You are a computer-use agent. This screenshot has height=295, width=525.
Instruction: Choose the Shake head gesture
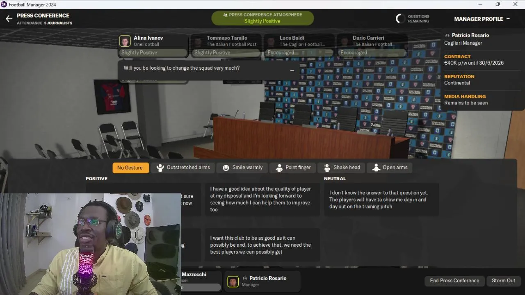[341, 168]
